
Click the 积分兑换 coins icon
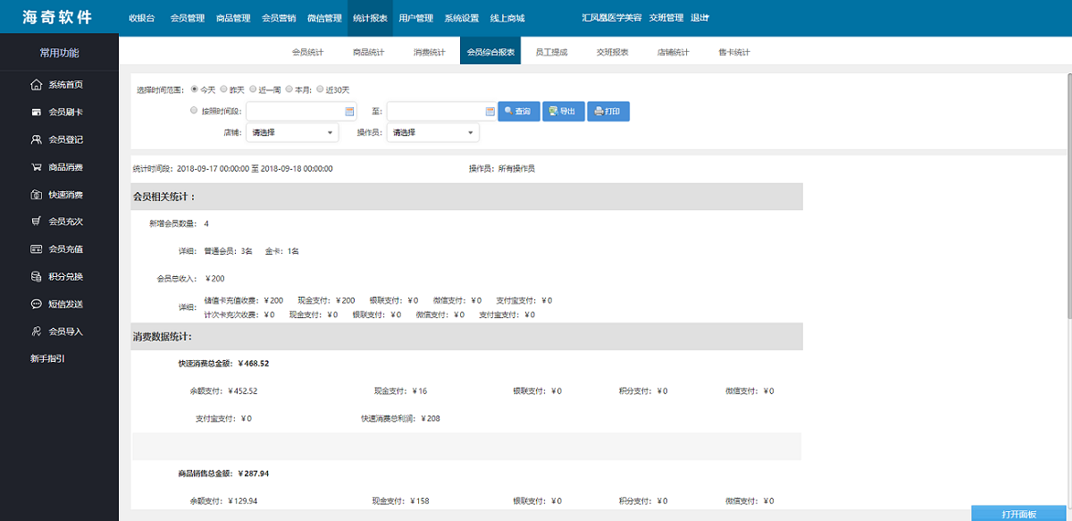point(36,276)
